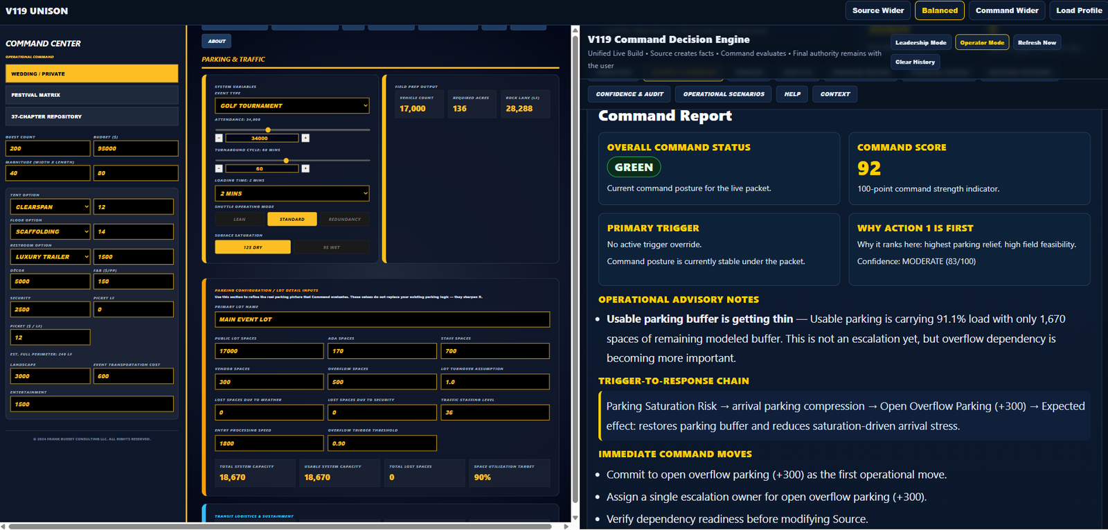This screenshot has height=530, width=1108.
Task: Click the Primary Lot Name field
Action: 382,319
